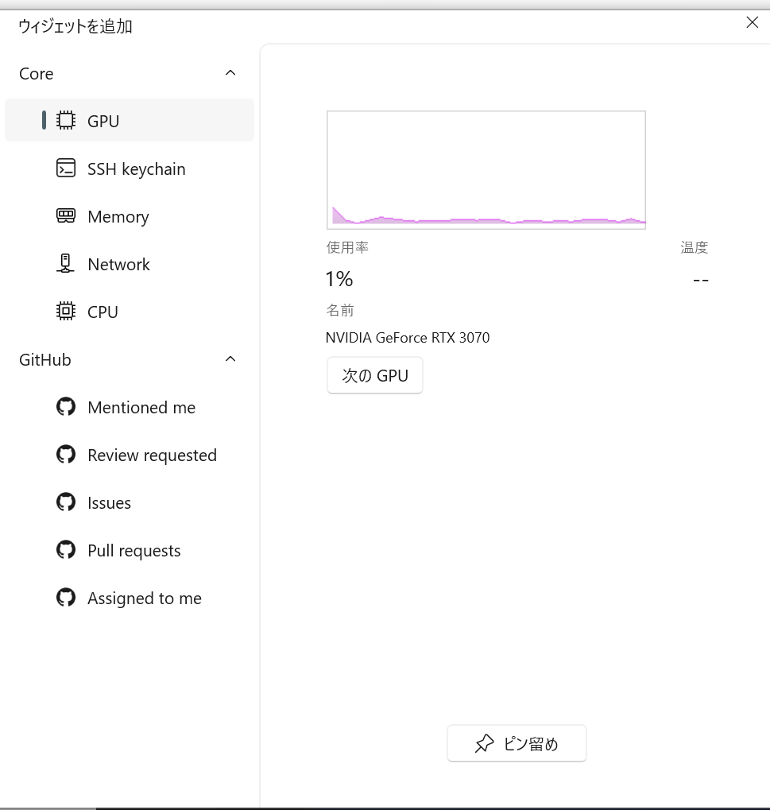Image resolution: width=770 pixels, height=810 pixels.
Task: Pin the widget with ピン留め button
Action: [517, 743]
